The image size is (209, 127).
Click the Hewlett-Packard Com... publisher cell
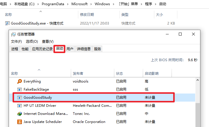pos(92,106)
